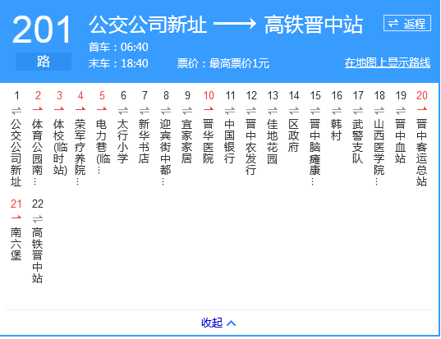Image resolution: width=441 pixels, height=339 pixels.
Task: Select stop 16 韩村
Action: tap(337, 130)
